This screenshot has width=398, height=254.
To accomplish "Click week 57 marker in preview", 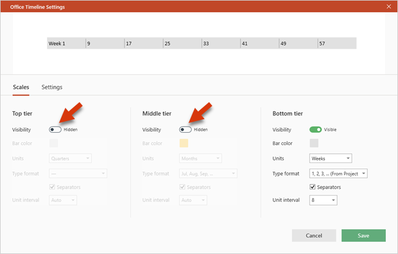I will (x=322, y=44).
